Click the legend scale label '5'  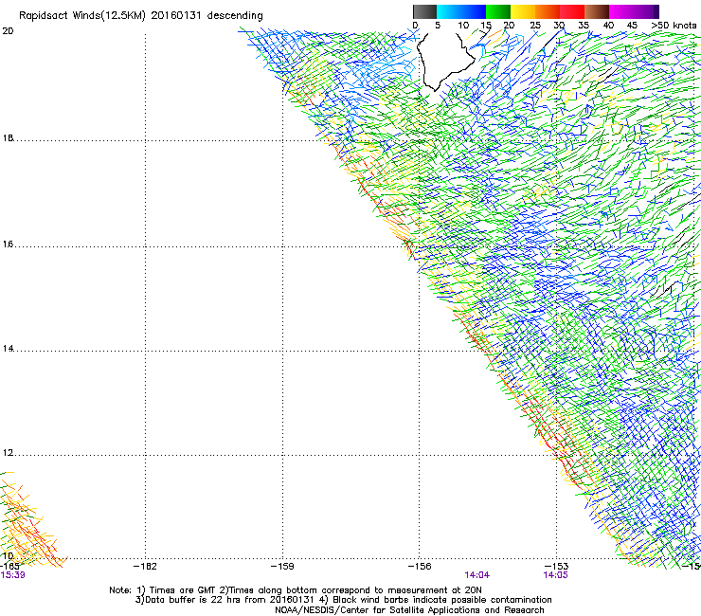click(438, 25)
